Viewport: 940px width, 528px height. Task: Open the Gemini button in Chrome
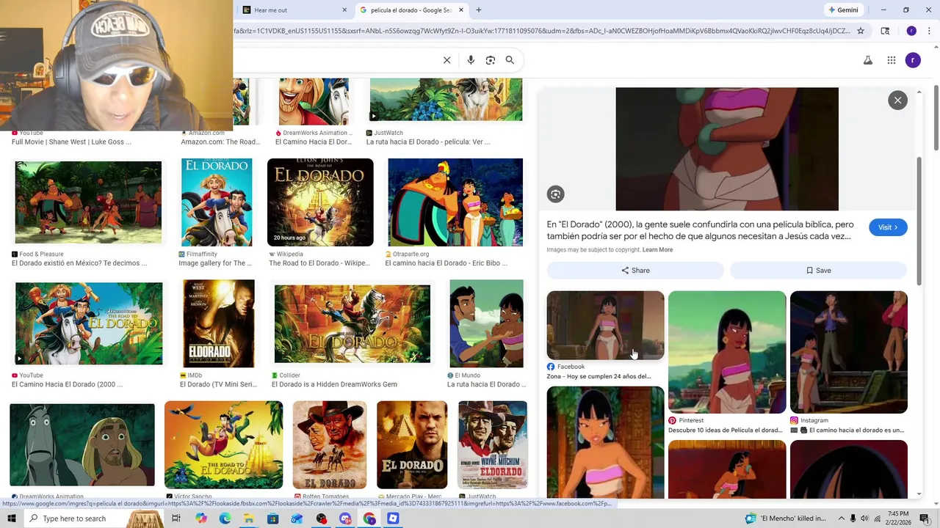click(x=843, y=10)
